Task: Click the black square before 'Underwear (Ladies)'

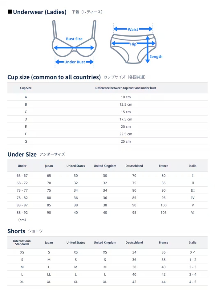Action: pos(10,12)
